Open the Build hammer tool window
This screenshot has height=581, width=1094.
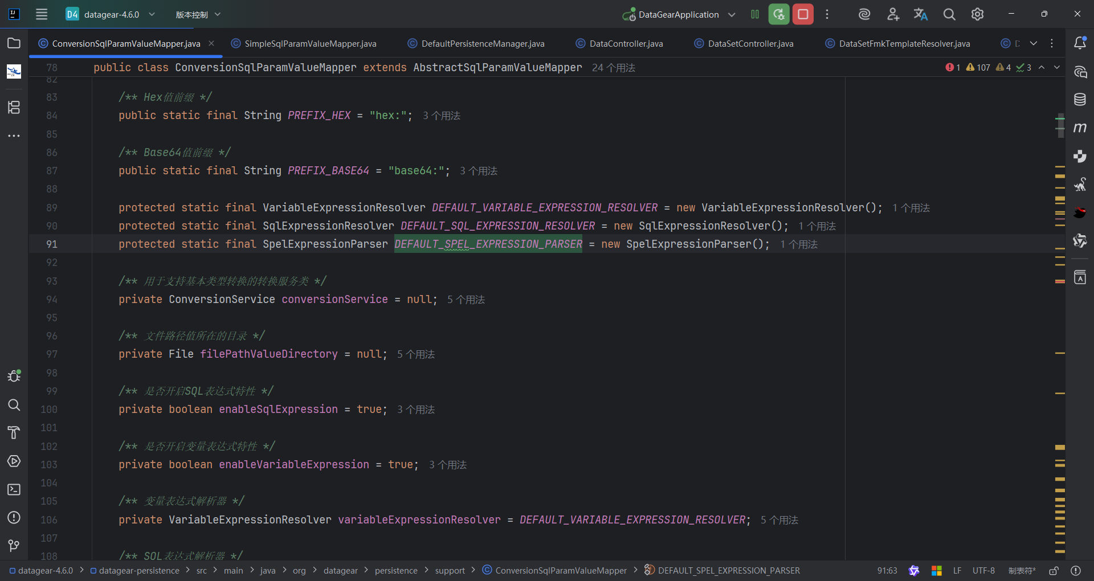click(x=14, y=433)
